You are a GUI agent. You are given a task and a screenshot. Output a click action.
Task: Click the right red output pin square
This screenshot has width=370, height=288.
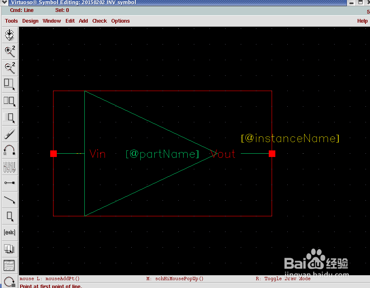(272, 154)
